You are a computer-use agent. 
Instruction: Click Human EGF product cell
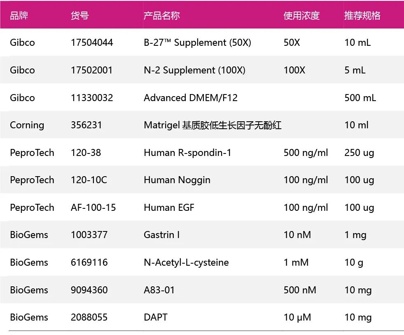[x=169, y=208]
